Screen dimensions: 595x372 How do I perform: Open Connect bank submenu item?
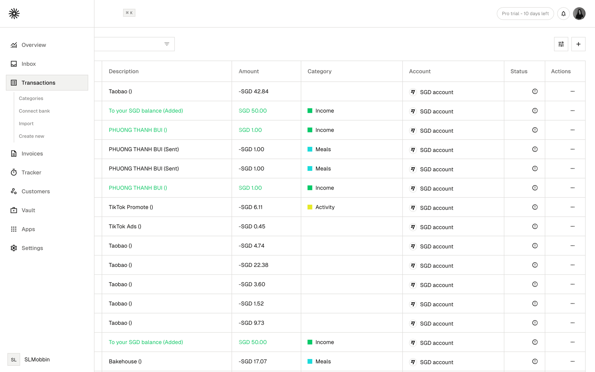click(34, 111)
